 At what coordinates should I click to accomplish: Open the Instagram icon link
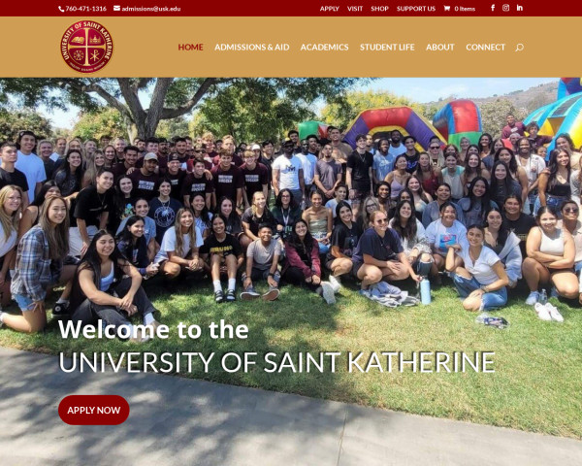[x=506, y=8]
